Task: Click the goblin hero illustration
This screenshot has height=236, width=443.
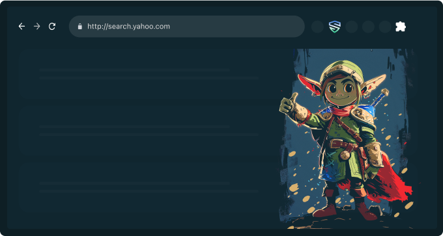Action: (347, 138)
